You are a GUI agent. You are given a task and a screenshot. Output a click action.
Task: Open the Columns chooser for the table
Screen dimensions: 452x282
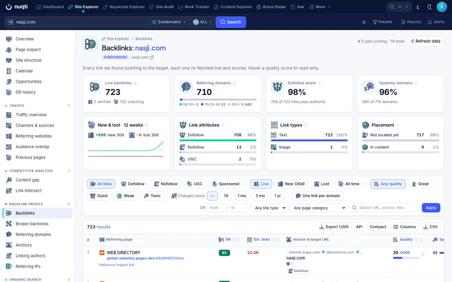tap(405, 227)
